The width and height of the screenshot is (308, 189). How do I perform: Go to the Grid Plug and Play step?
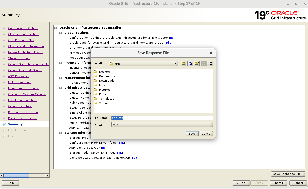click(x=21, y=40)
